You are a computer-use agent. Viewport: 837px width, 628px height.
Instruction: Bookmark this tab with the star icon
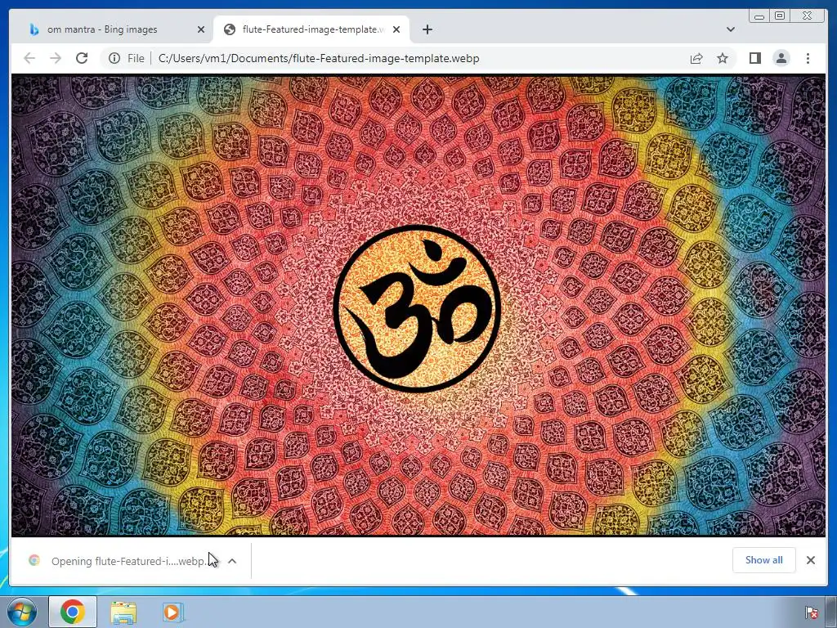coord(723,58)
